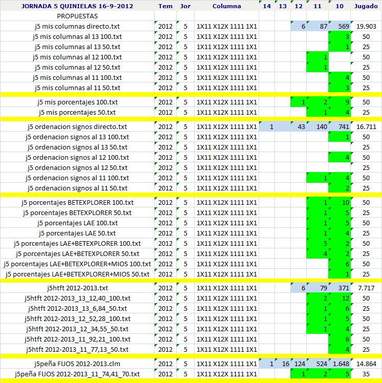Screen dimensions: 382x383
Task: Select the blue '140' cell
Action: click(317, 127)
